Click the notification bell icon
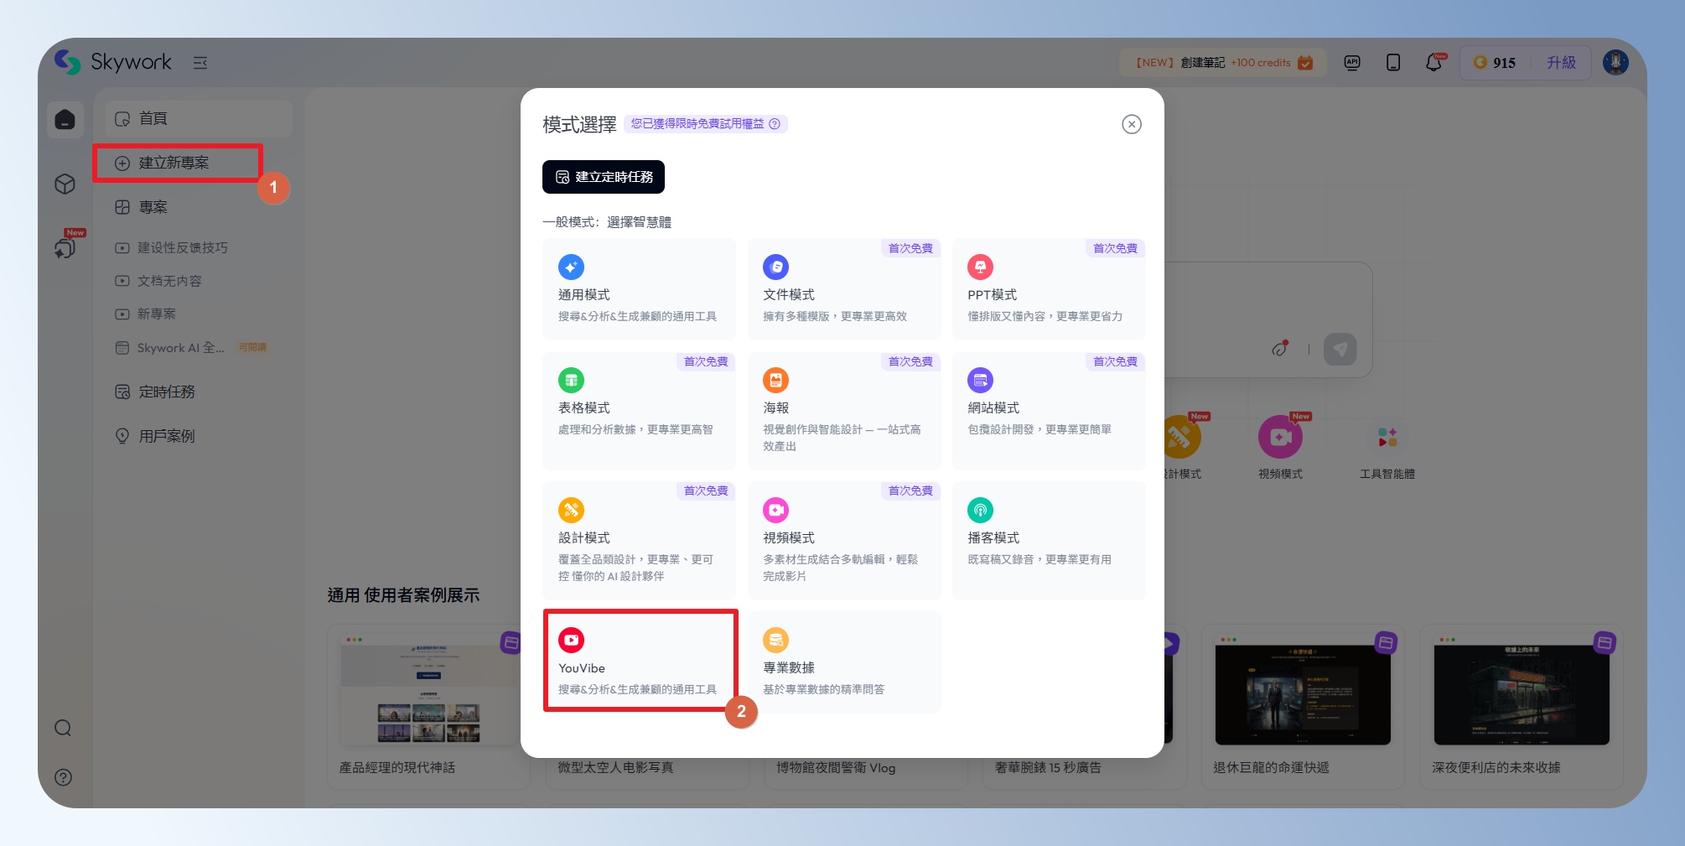This screenshot has width=1685, height=846. click(x=1434, y=63)
